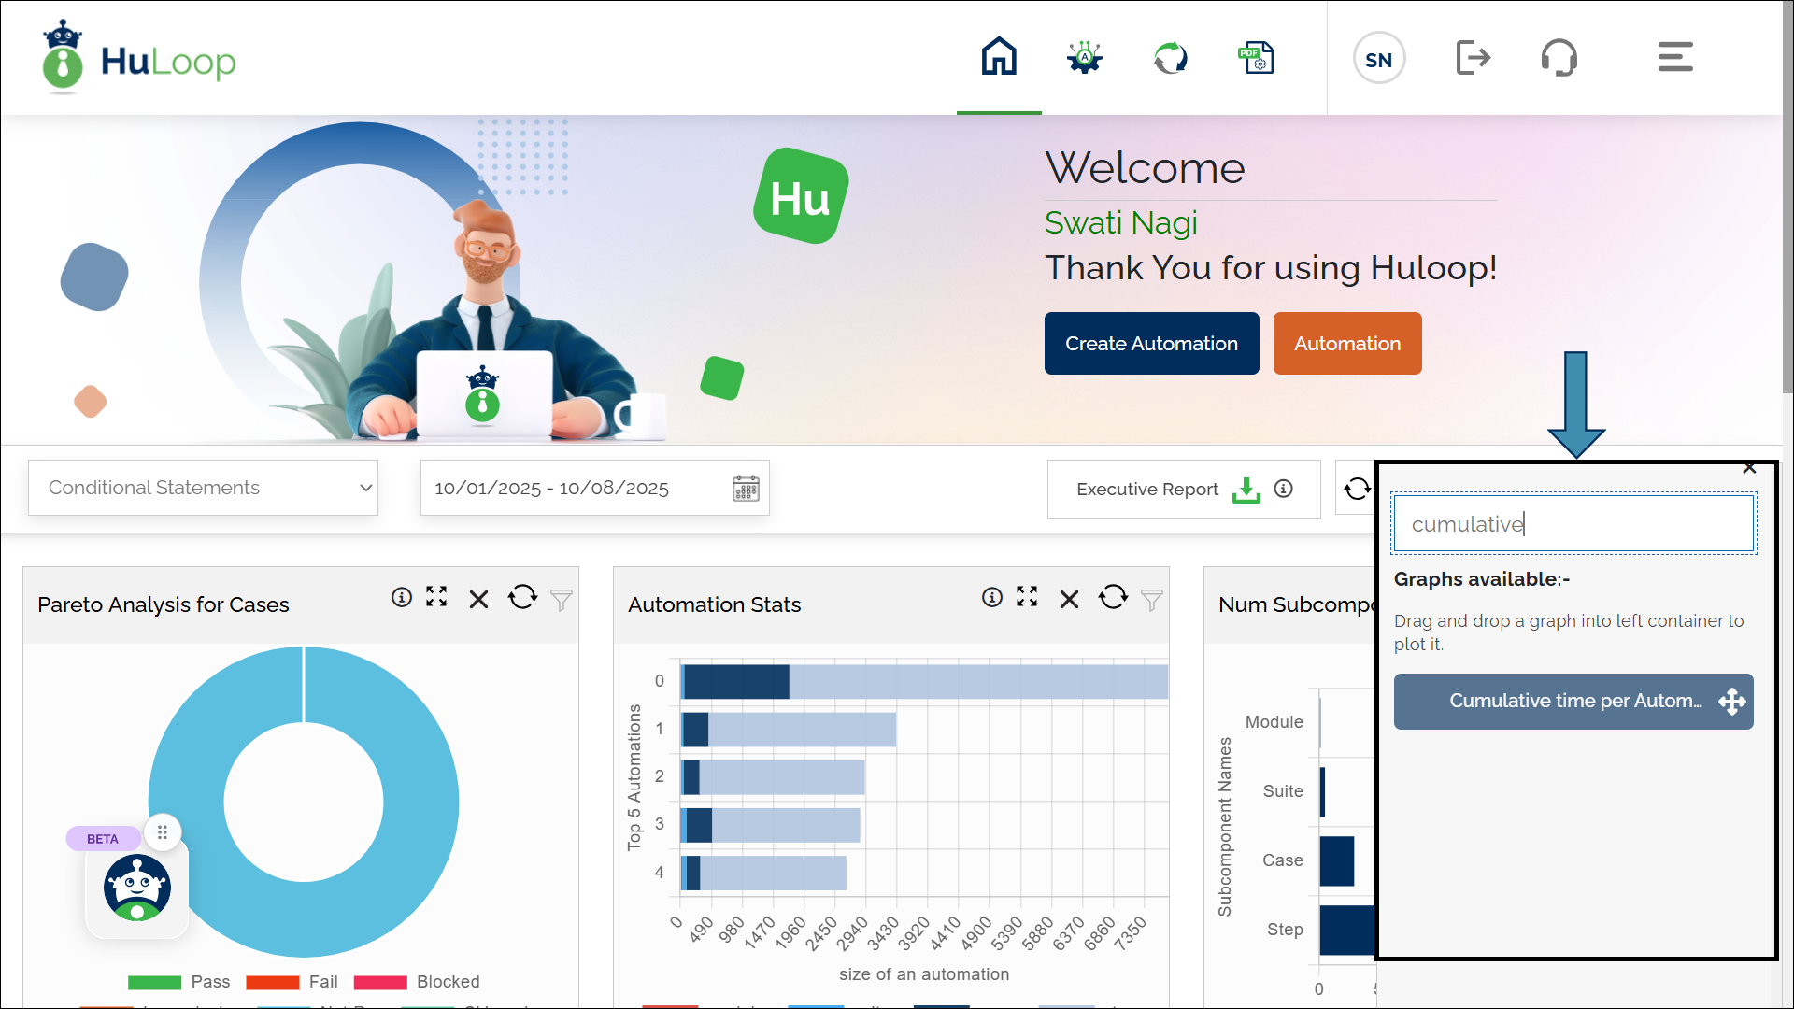Viewport: 1794px width, 1009px height.
Task: Refresh the Automation Stats chart
Action: pos(1112,598)
